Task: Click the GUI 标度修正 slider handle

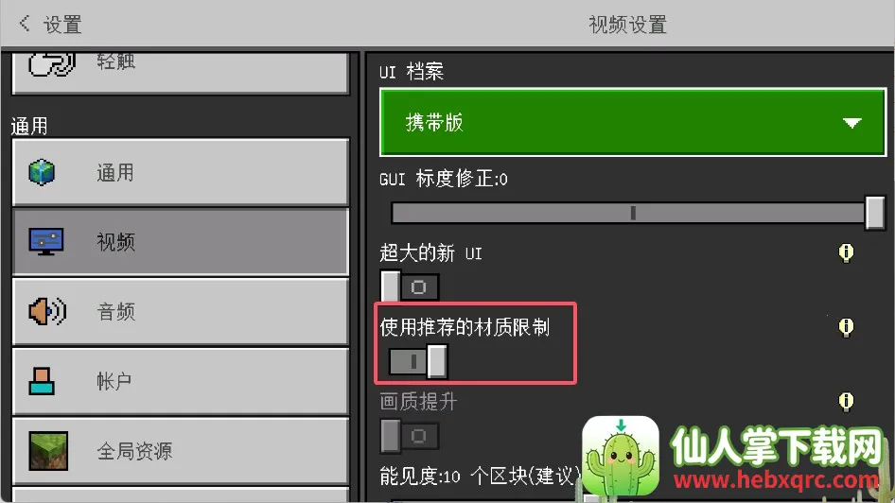Action: point(874,213)
